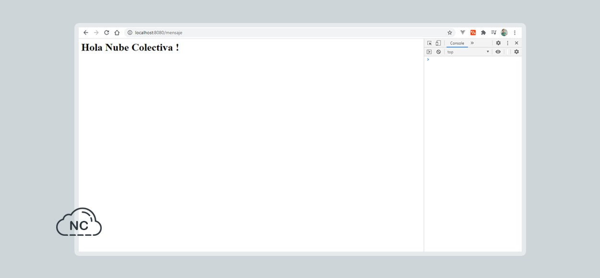Activate the inspect element picker in DevTools
The height and width of the screenshot is (278, 600).
pyautogui.click(x=430, y=43)
